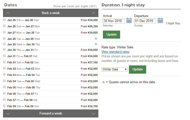
Task: Select Feb 08 — Feb 09 stay radio button
Action: pos(5,106)
